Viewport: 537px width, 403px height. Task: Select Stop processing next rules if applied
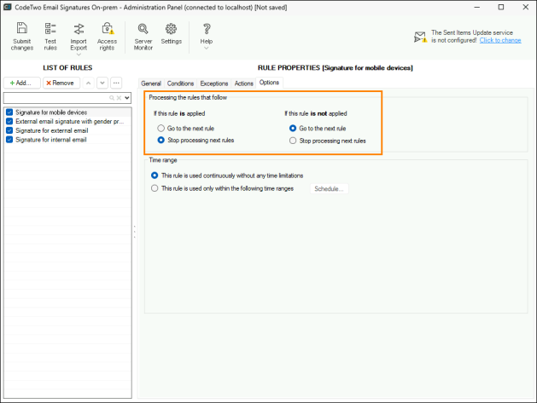pos(161,140)
